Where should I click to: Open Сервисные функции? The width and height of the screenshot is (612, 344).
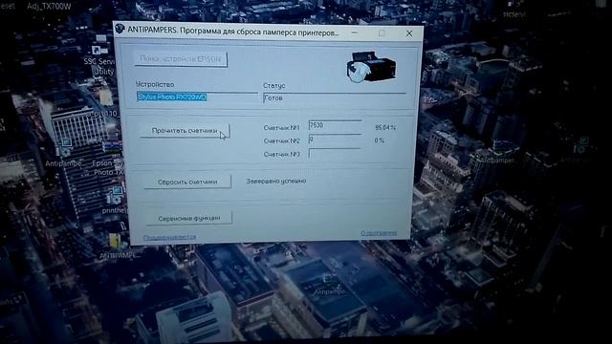coord(189,218)
